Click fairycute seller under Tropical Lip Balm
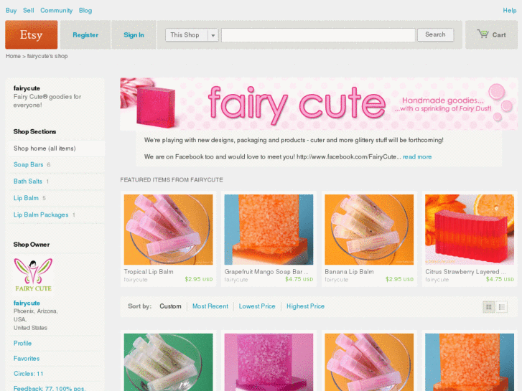522x391 pixels. click(x=136, y=280)
